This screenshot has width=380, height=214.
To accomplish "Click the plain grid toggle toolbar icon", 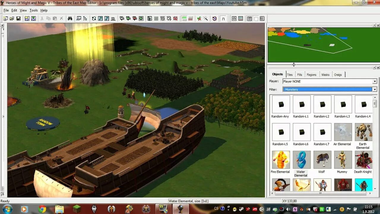I will [156, 18].
